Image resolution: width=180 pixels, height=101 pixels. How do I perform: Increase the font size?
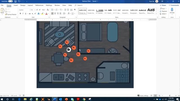pos(37,10)
